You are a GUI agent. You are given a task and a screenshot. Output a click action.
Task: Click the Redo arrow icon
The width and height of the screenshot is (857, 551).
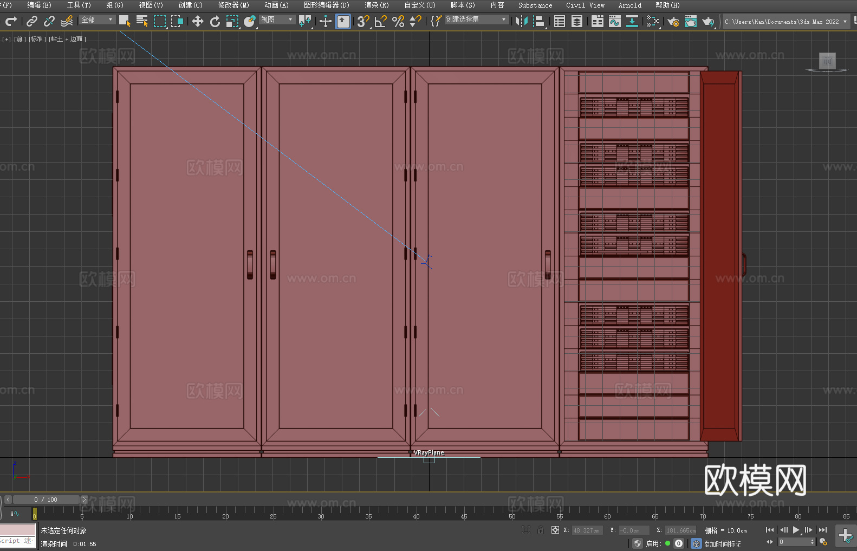click(x=11, y=21)
